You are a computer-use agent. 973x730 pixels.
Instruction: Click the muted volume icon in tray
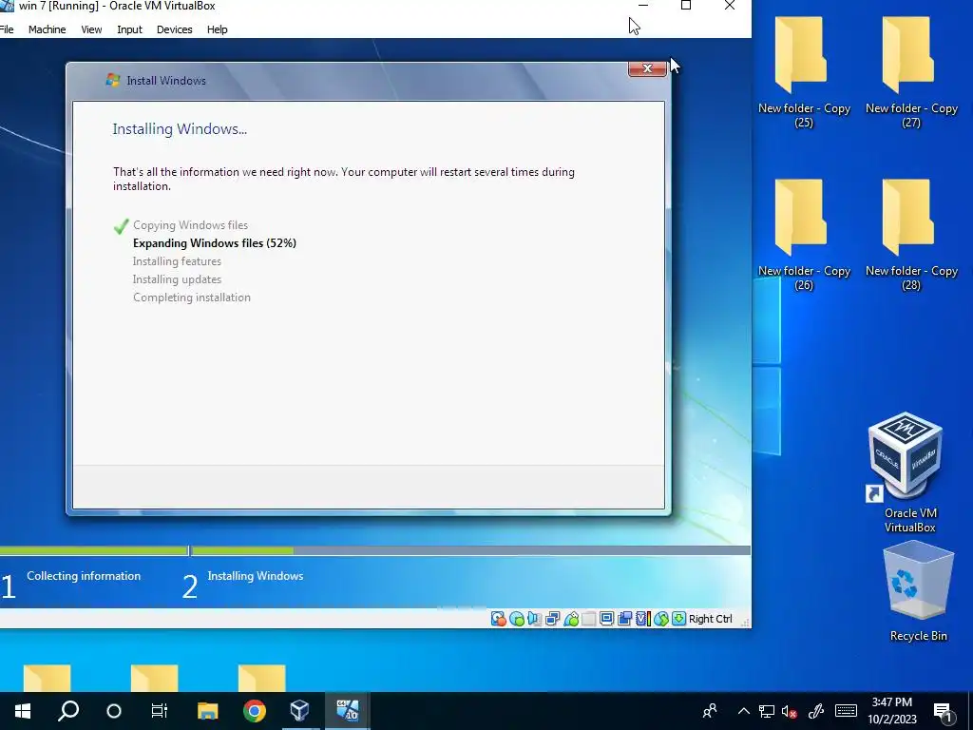[790, 711]
